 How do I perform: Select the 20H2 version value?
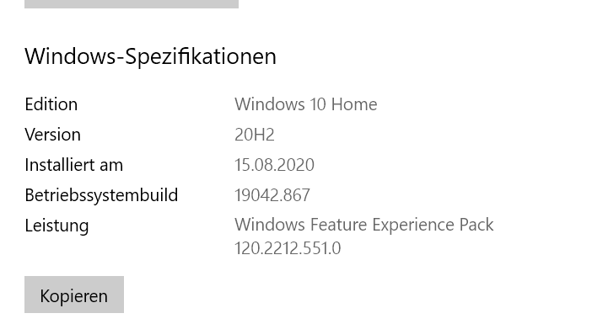[x=255, y=135]
